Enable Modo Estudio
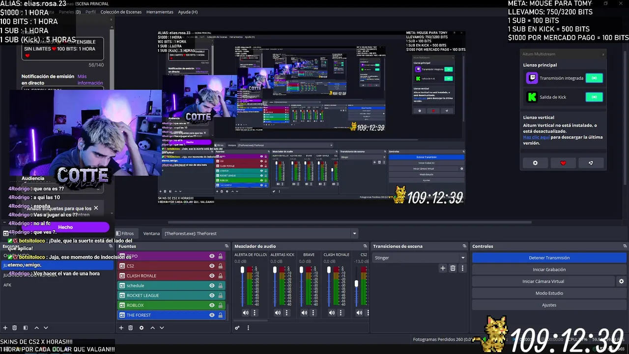Image resolution: width=629 pixels, height=354 pixels. (x=549, y=293)
